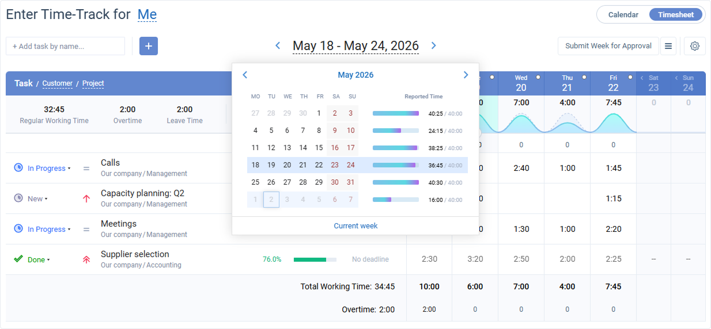Viewport: 711px width, 329px height.
Task: Open the Meetings task name
Action: [119, 224]
